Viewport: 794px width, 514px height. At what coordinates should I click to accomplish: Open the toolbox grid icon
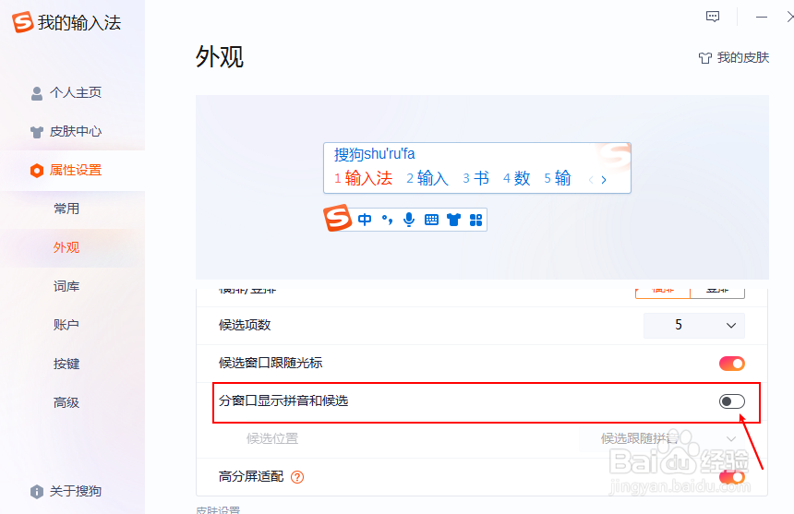point(476,220)
